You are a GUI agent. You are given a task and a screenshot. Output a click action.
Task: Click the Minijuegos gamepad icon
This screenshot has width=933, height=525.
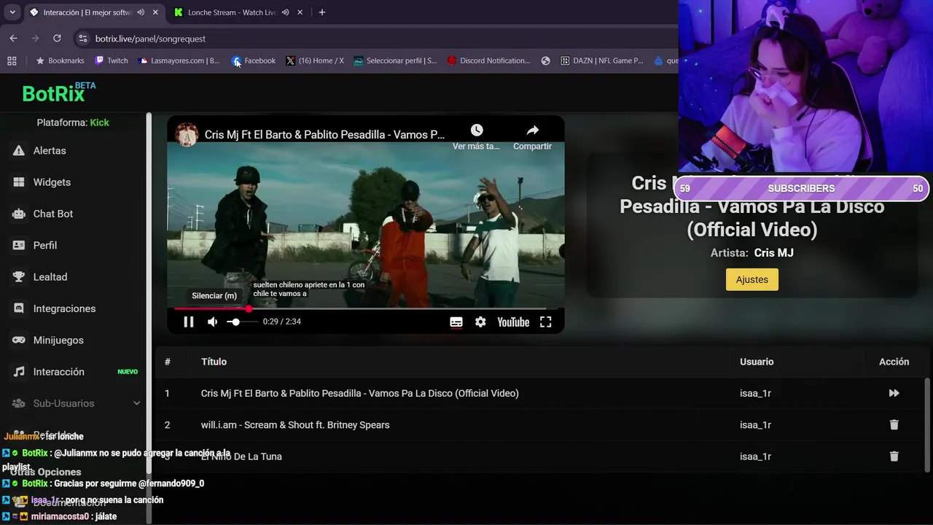tap(19, 340)
